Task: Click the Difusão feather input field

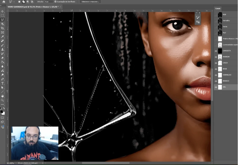Action: click(49, 2)
